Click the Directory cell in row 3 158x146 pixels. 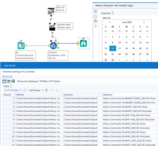[x=83, y=107]
